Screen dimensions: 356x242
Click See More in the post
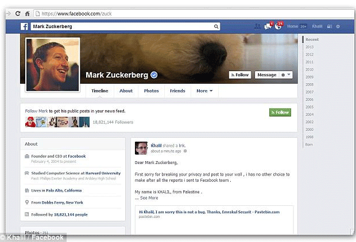(149, 198)
